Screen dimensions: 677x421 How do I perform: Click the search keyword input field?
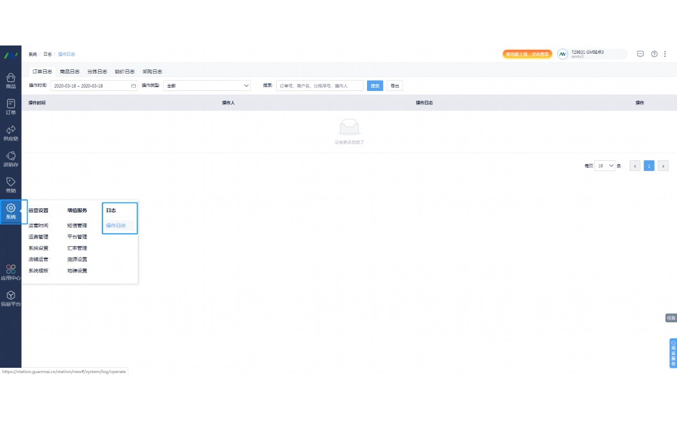(x=320, y=85)
